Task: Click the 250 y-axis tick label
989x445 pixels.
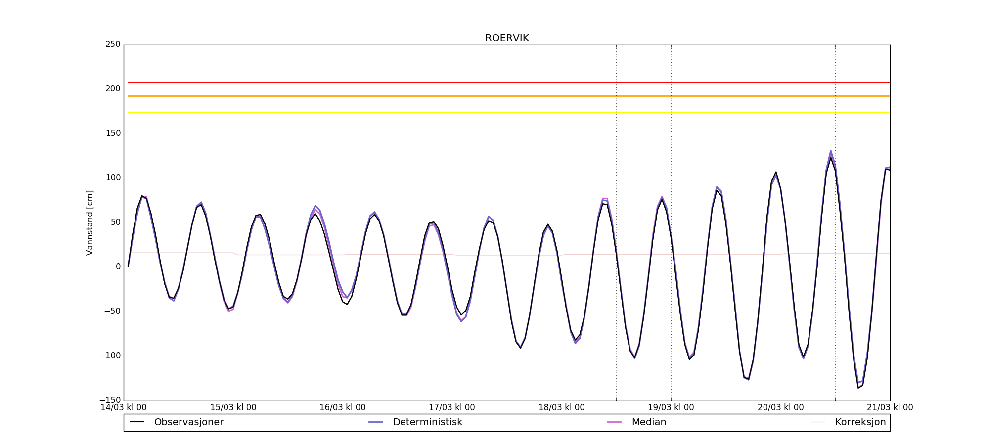Action: pos(113,44)
